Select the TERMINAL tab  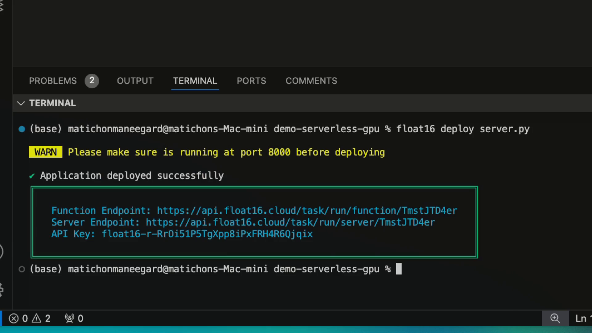(x=195, y=81)
